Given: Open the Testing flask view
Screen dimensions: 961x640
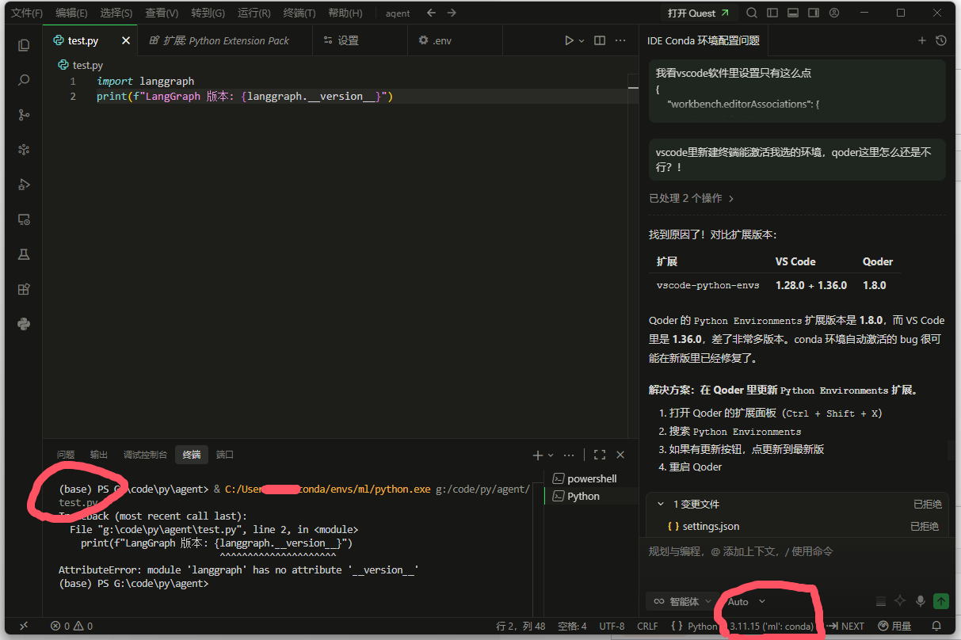Looking at the screenshot, I should [24, 254].
